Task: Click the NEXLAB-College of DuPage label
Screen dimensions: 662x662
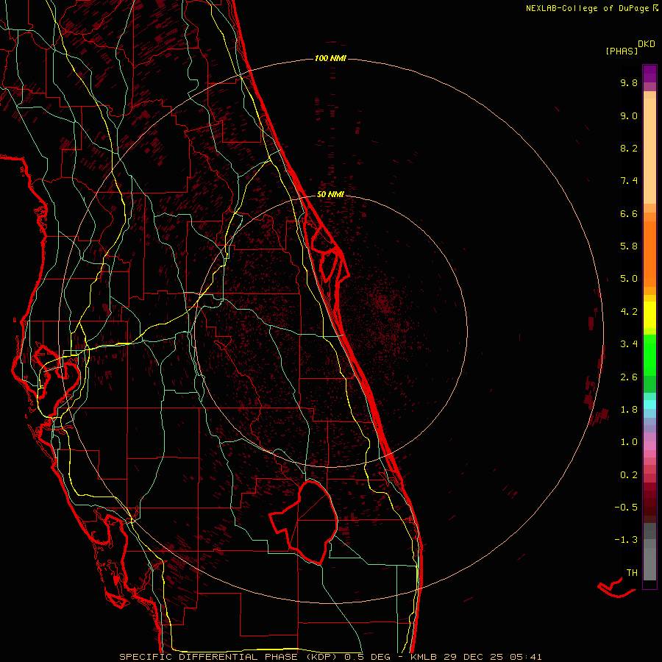Action: point(587,8)
